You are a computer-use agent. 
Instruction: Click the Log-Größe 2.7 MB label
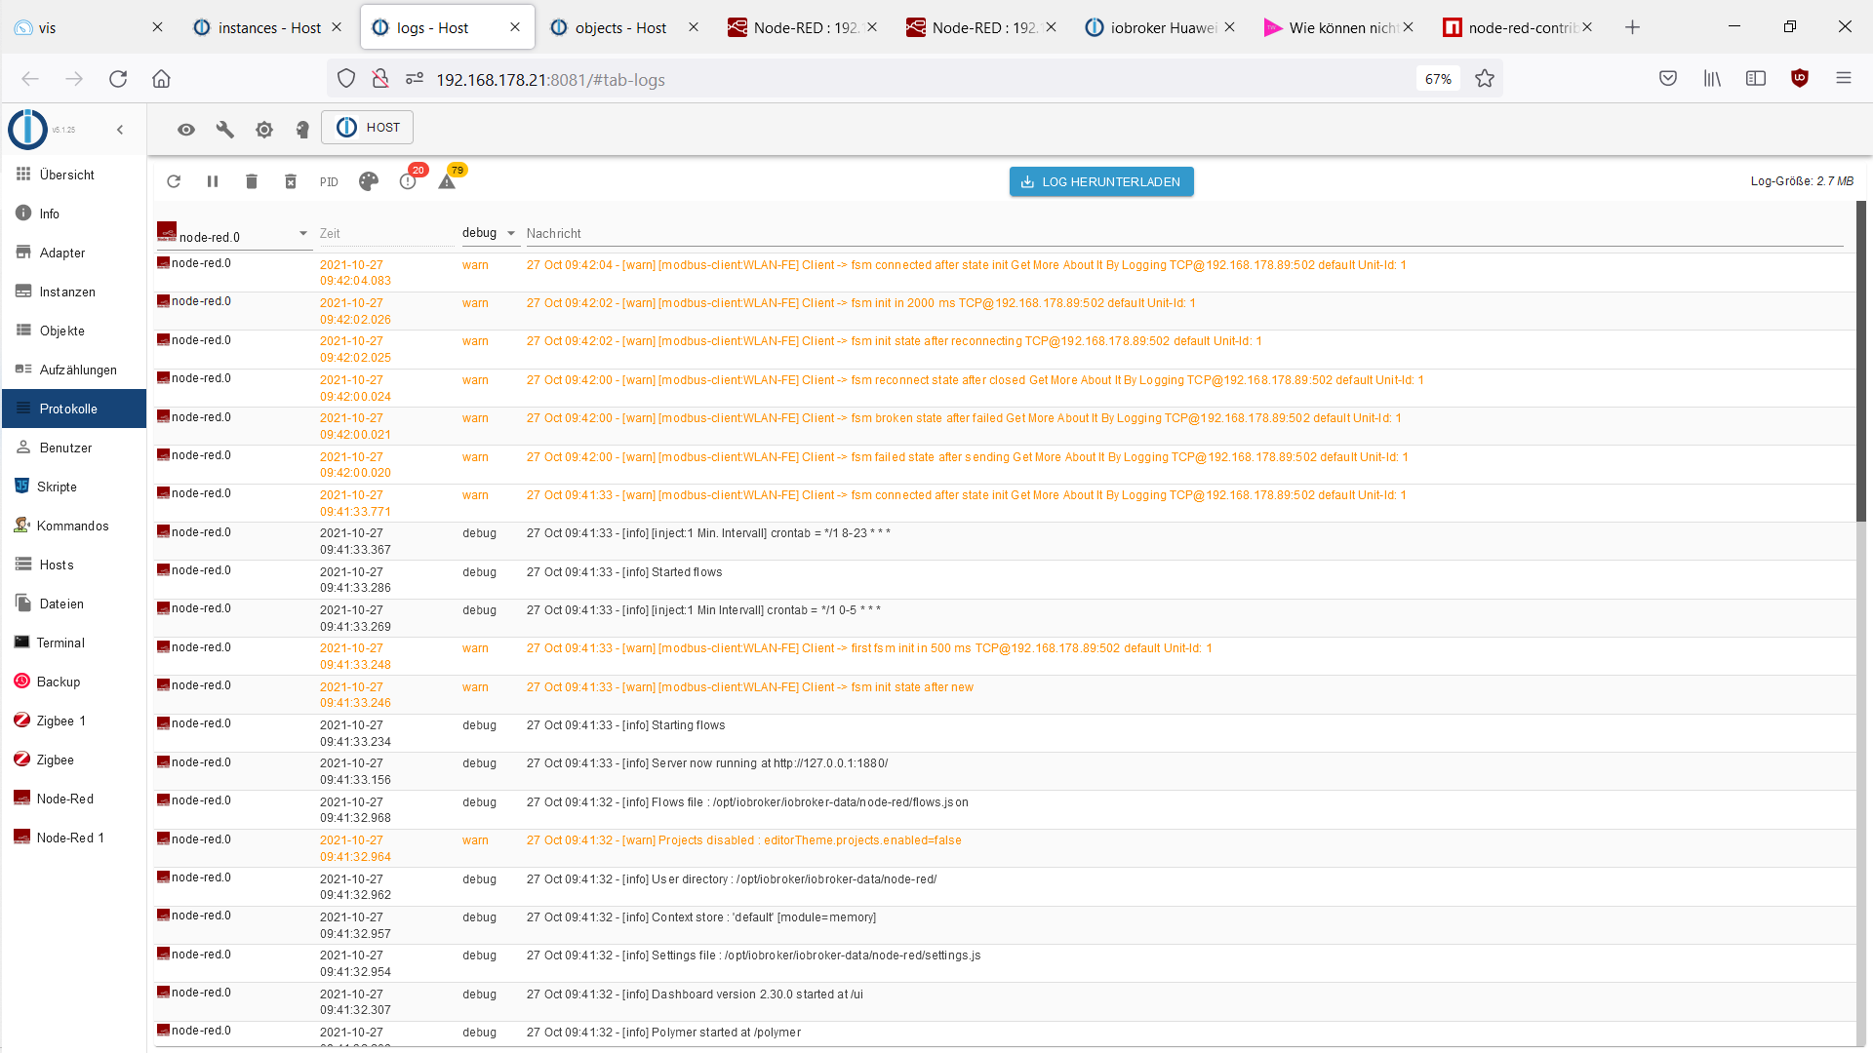pos(1802,181)
